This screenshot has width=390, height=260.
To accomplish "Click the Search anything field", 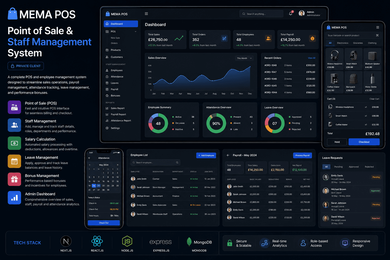I will coord(261,14).
